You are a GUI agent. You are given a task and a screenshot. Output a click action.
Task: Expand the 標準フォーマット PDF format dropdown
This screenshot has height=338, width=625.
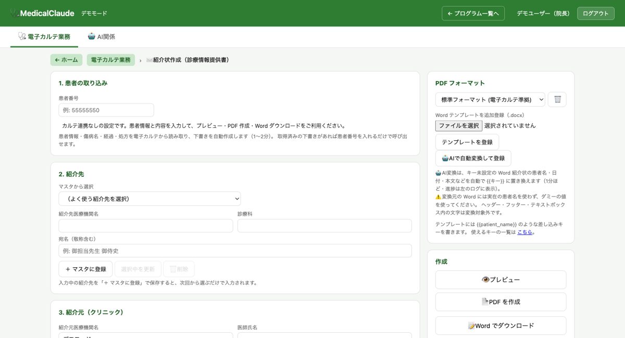[490, 99]
